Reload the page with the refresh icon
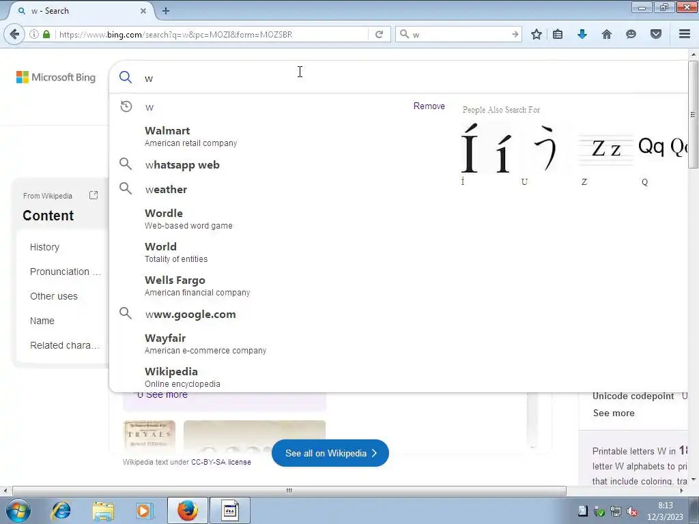 pyautogui.click(x=379, y=34)
